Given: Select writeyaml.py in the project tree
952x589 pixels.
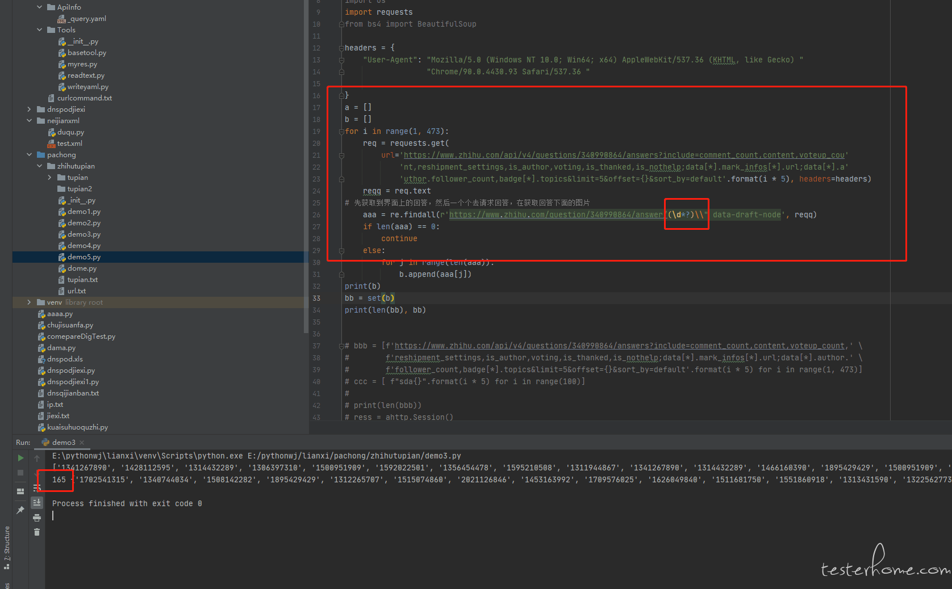Looking at the screenshot, I should [x=88, y=87].
